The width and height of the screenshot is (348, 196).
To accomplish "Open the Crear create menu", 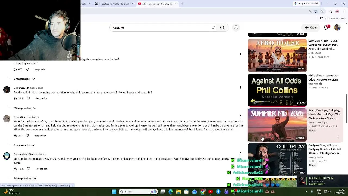I will click(311, 27).
